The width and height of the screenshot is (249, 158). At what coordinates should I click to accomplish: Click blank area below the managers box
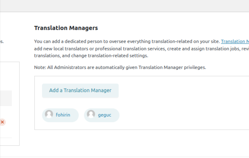click(x=141, y=143)
